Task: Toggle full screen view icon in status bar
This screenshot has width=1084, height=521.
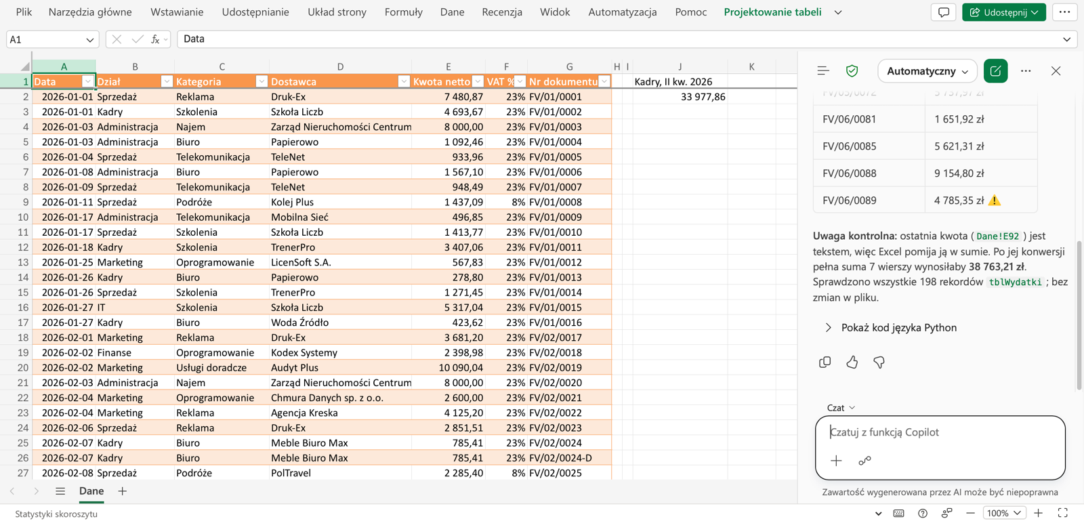Action: pyautogui.click(x=1062, y=513)
